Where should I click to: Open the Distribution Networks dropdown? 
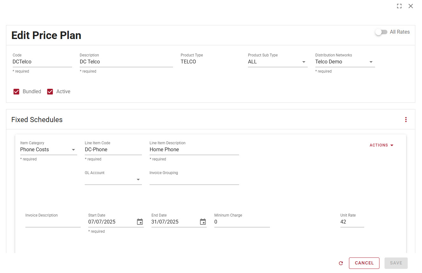345,62
